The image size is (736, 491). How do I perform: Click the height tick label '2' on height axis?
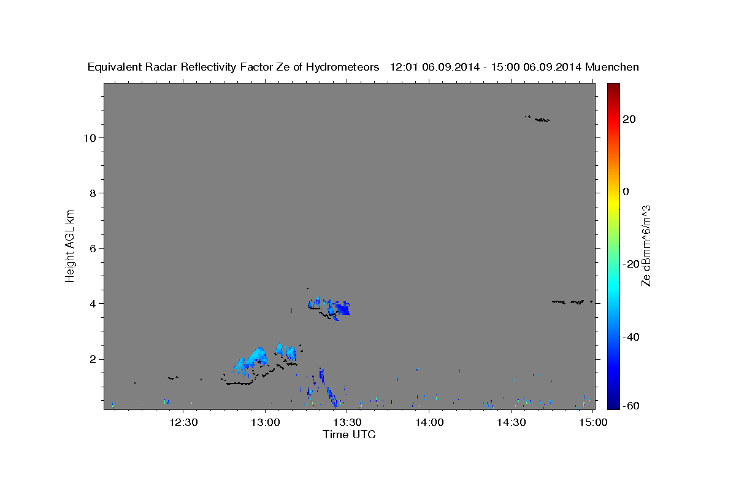click(93, 359)
